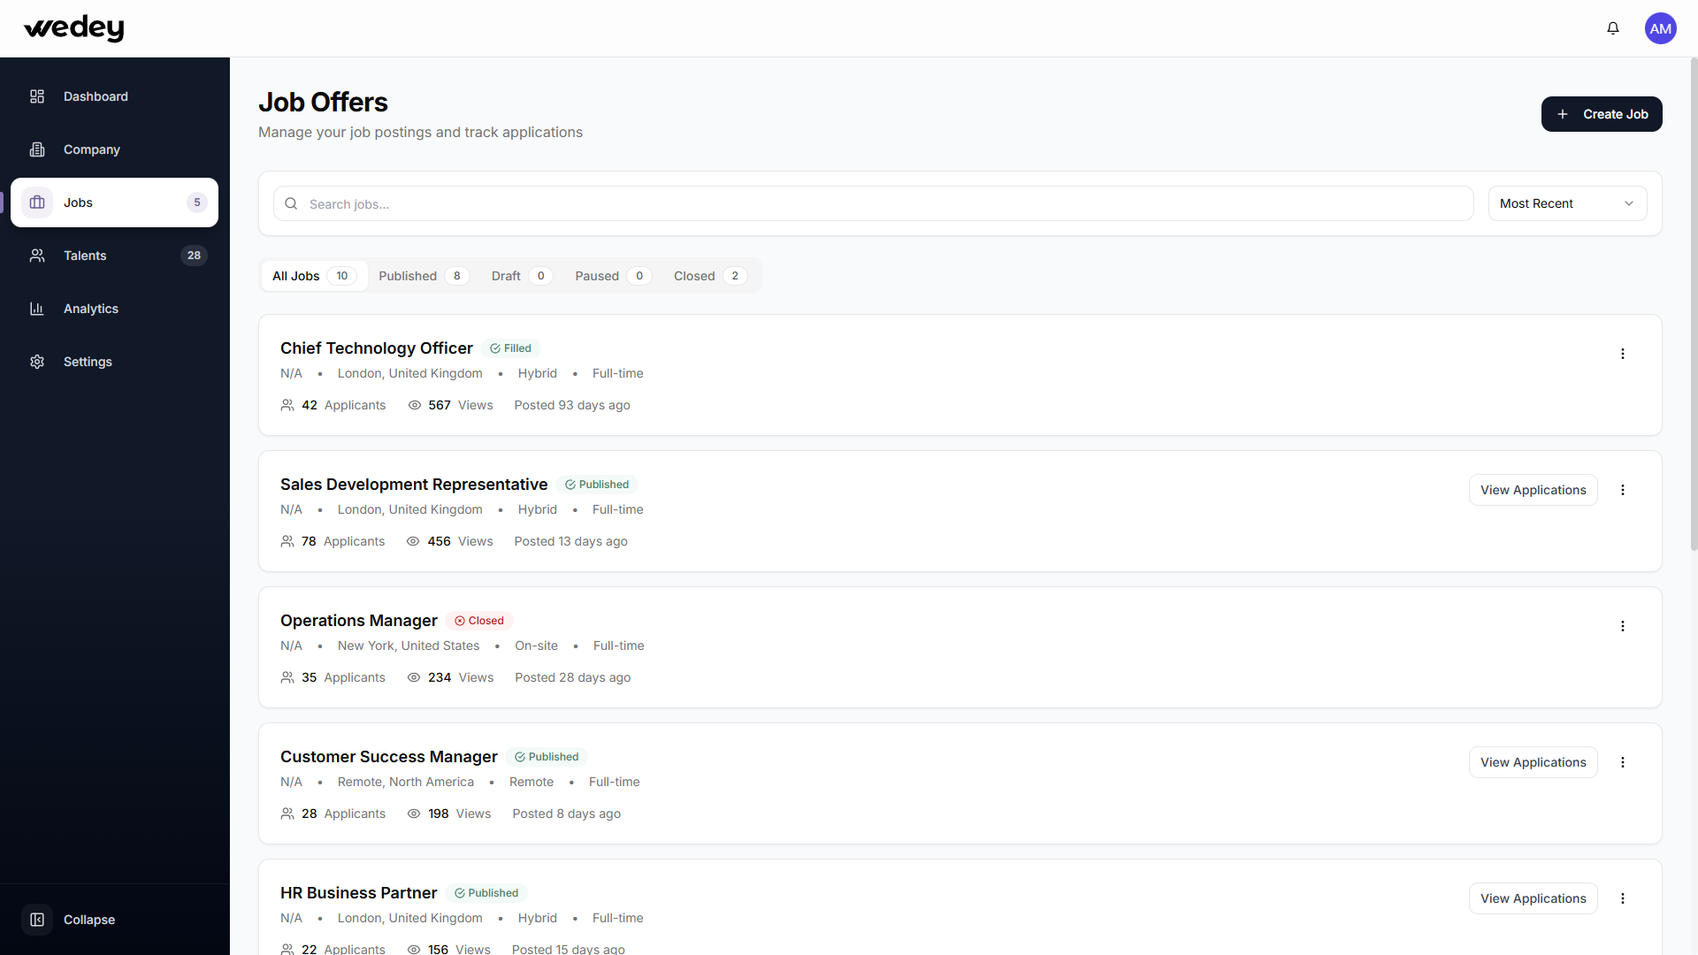Switch to the Closed jobs tab

pyautogui.click(x=709, y=276)
